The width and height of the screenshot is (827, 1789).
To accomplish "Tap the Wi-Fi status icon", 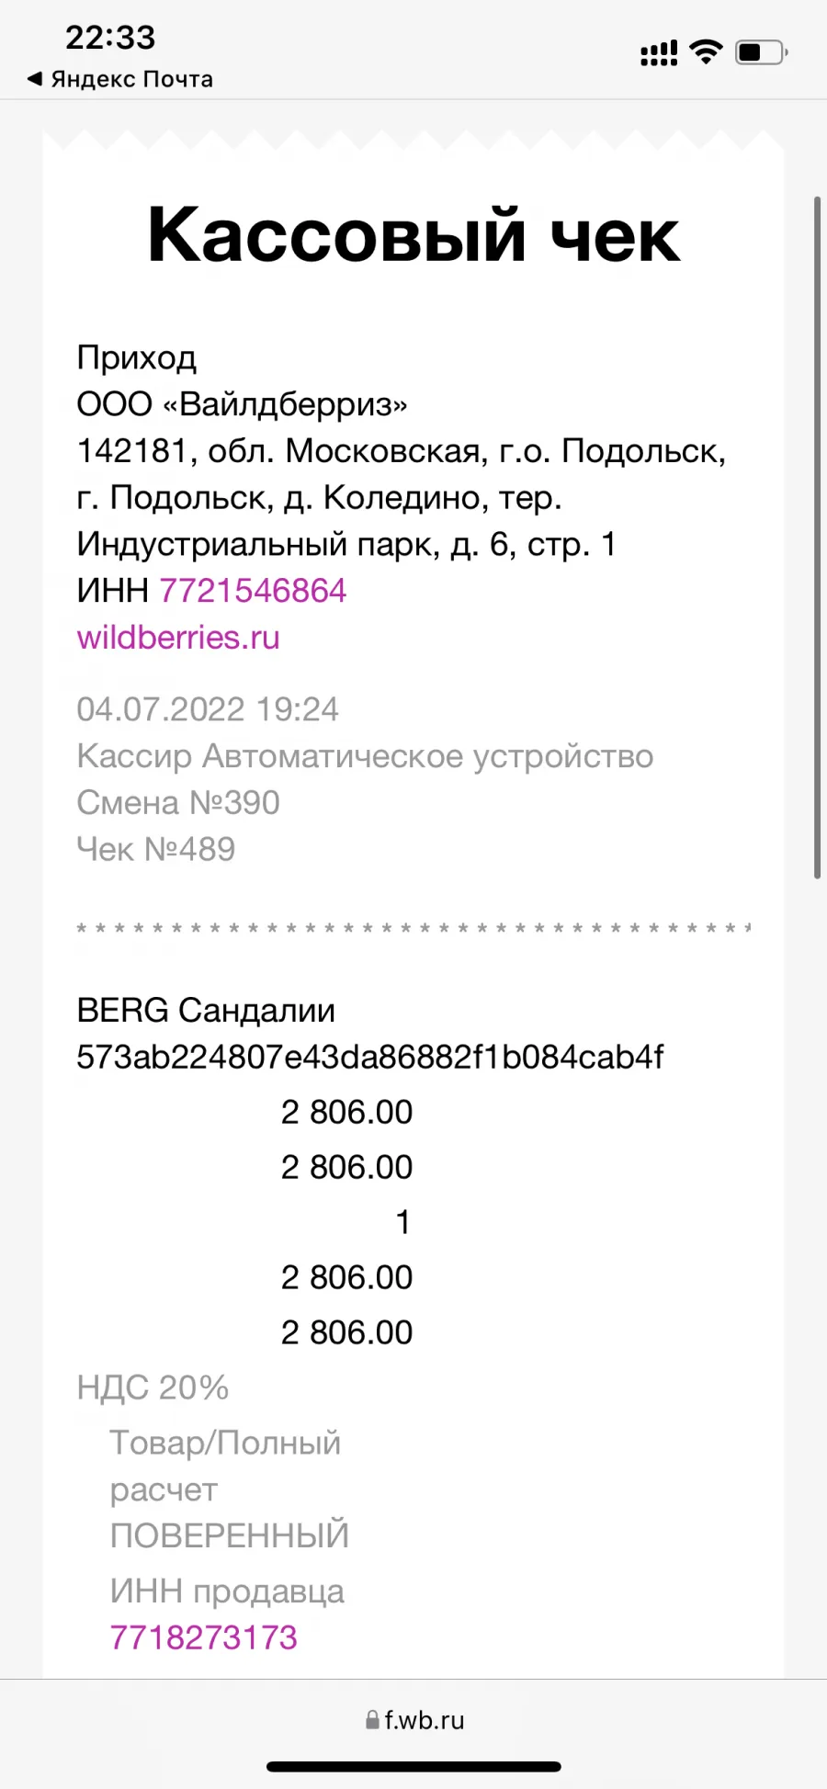I will click(706, 51).
